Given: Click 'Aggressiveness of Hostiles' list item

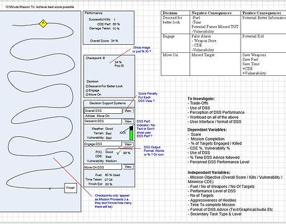Looking at the screenshot, I should tap(212, 200).
